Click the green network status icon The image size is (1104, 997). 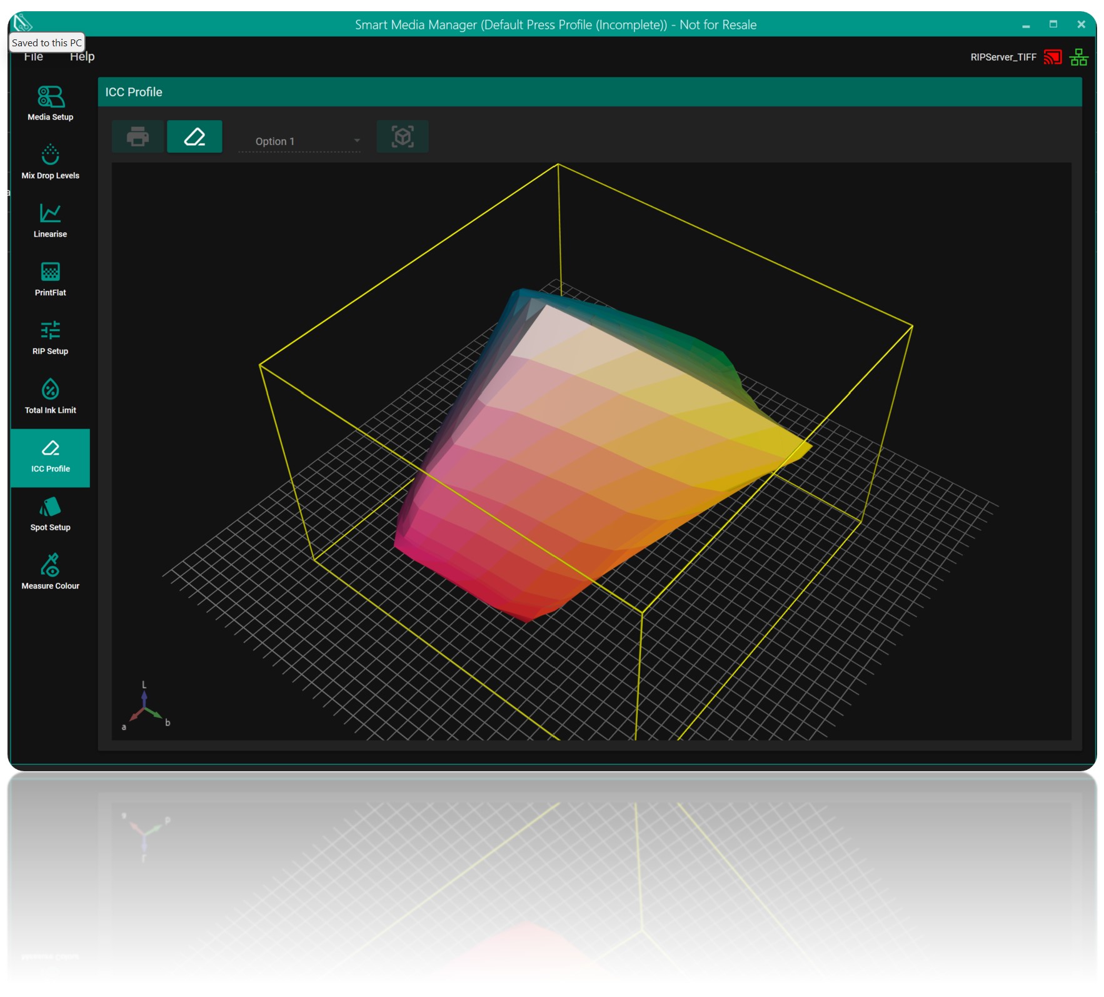[1078, 57]
